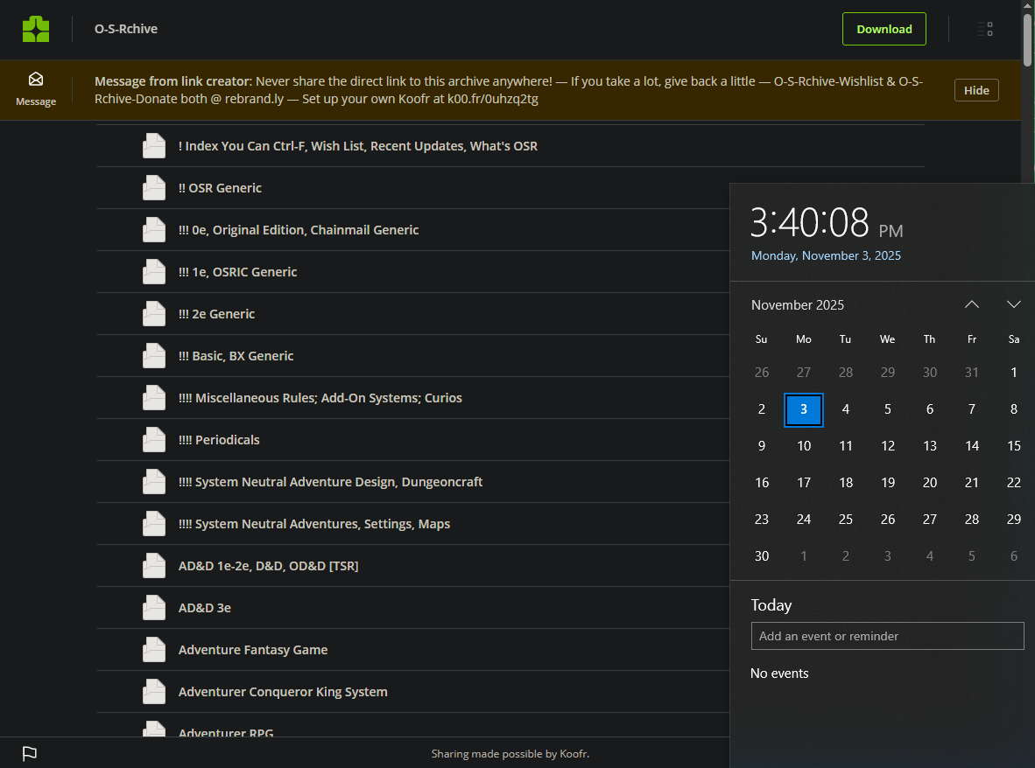The height and width of the screenshot is (768, 1035).
Task: Select November 17 in the calendar
Action: click(803, 483)
